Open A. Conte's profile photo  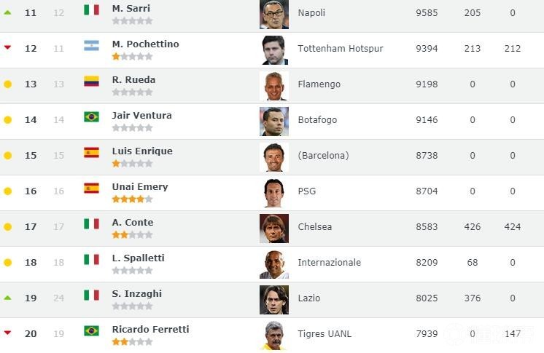tap(274, 228)
